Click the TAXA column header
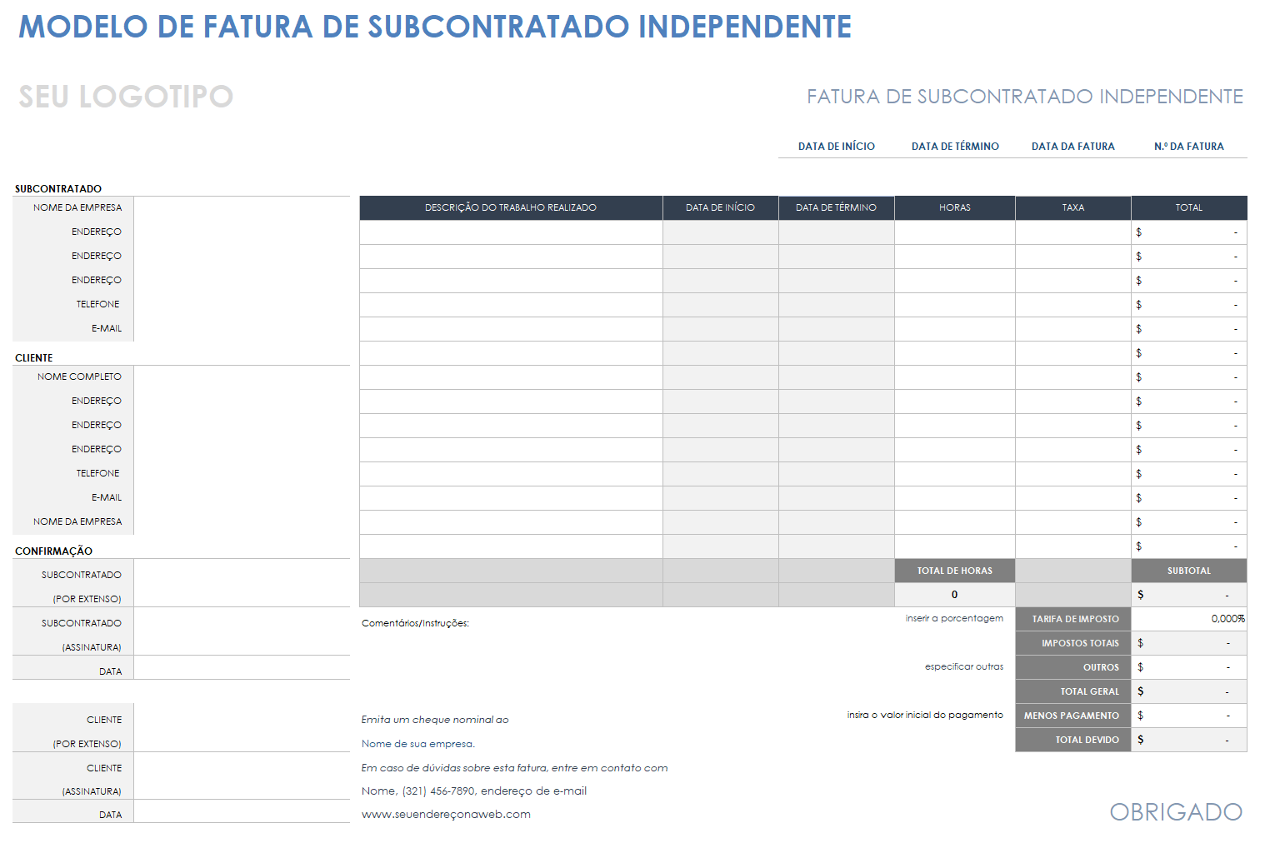Viewport: 1265px width, 848px height. [1073, 207]
